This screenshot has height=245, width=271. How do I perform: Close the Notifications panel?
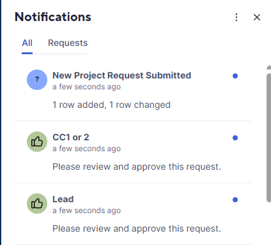pos(257,17)
